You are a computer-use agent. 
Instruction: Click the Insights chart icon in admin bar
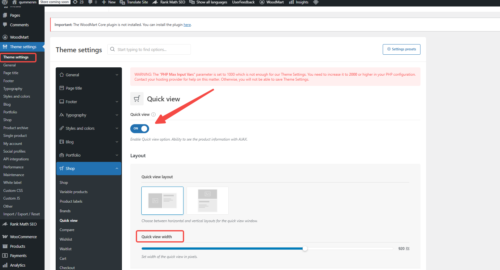click(x=291, y=2)
